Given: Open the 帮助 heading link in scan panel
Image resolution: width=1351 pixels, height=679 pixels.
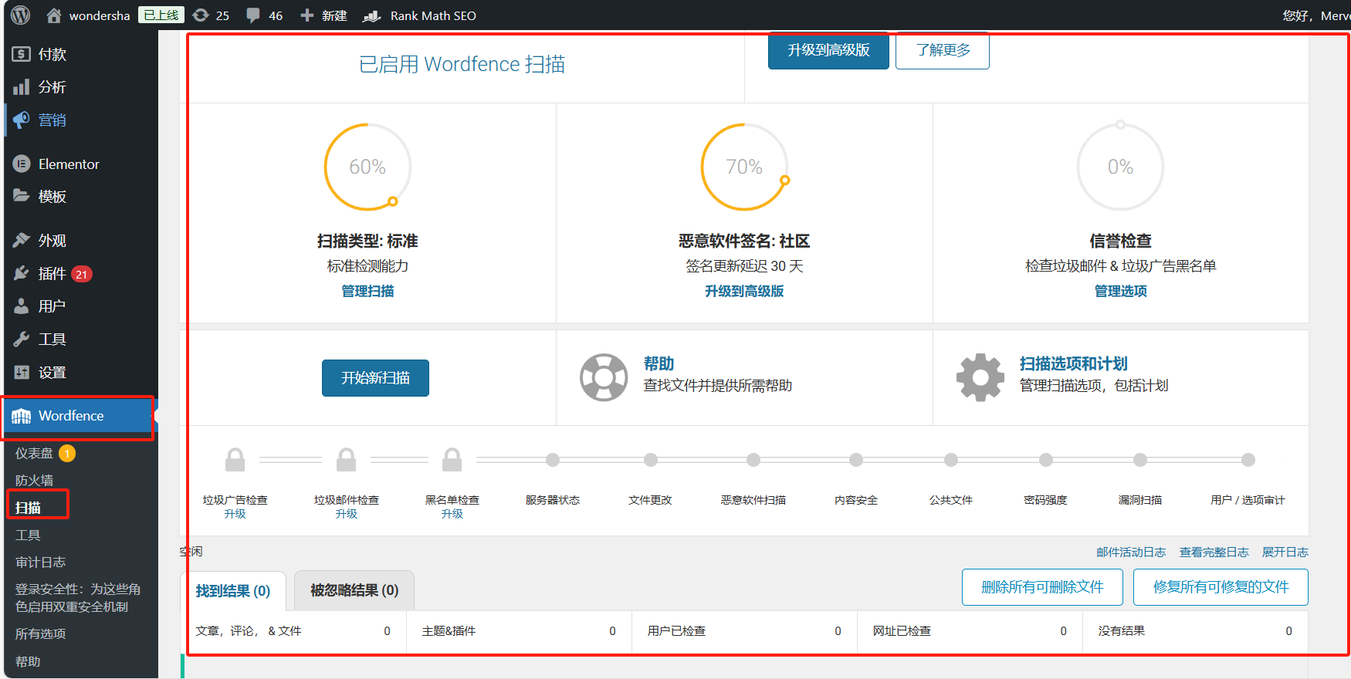Looking at the screenshot, I should tap(659, 363).
